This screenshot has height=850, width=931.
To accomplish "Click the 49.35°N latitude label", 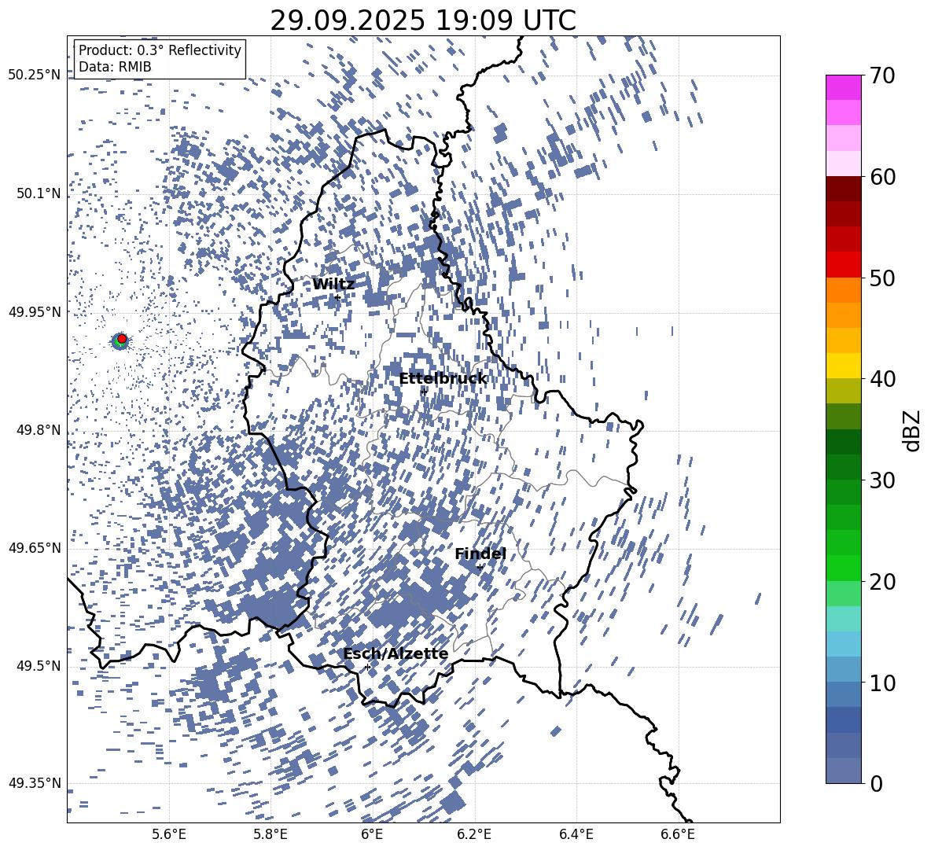I will (x=35, y=783).
